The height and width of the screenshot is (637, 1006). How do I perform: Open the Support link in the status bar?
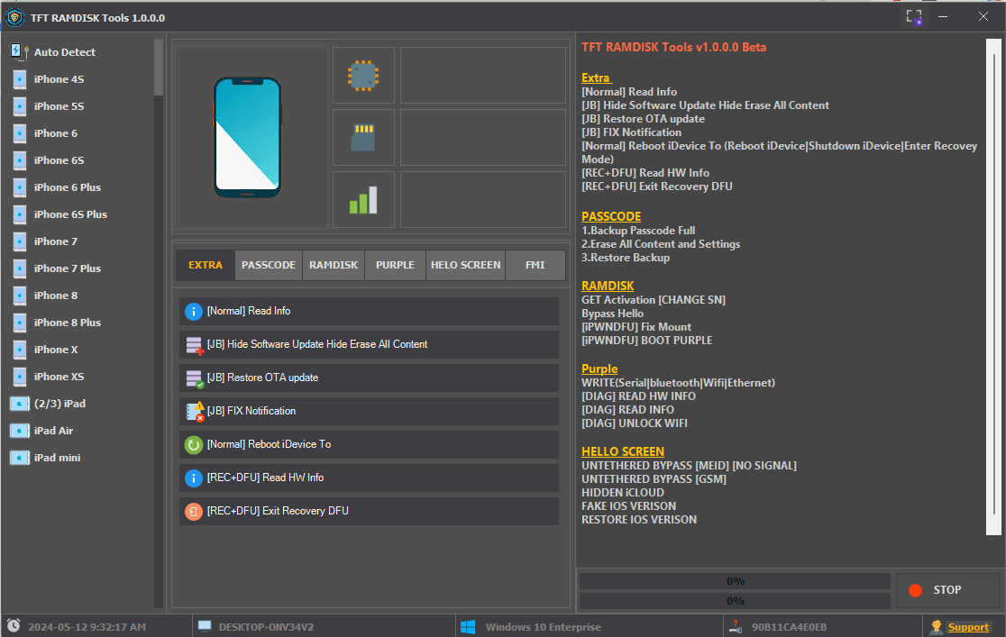[x=968, y=626]
